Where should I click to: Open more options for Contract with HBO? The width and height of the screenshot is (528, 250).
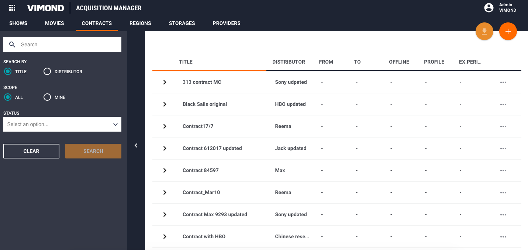pyautogui.click(x=503, y=237)
